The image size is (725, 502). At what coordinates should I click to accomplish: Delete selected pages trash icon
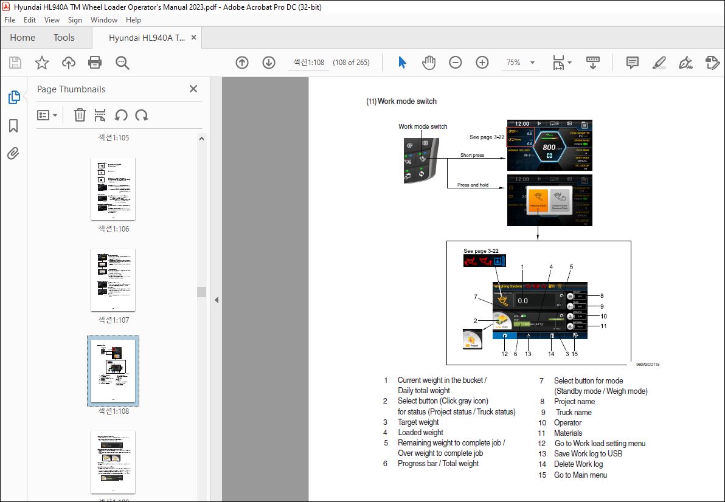click(x=80, y=115)
